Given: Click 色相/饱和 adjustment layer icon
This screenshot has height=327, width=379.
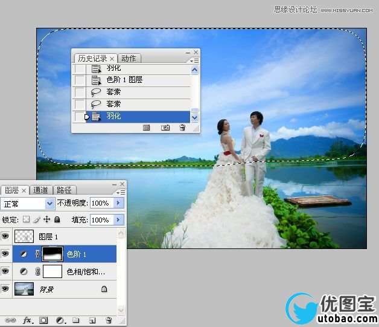Looking at the screenshot, I should [24, 271].
